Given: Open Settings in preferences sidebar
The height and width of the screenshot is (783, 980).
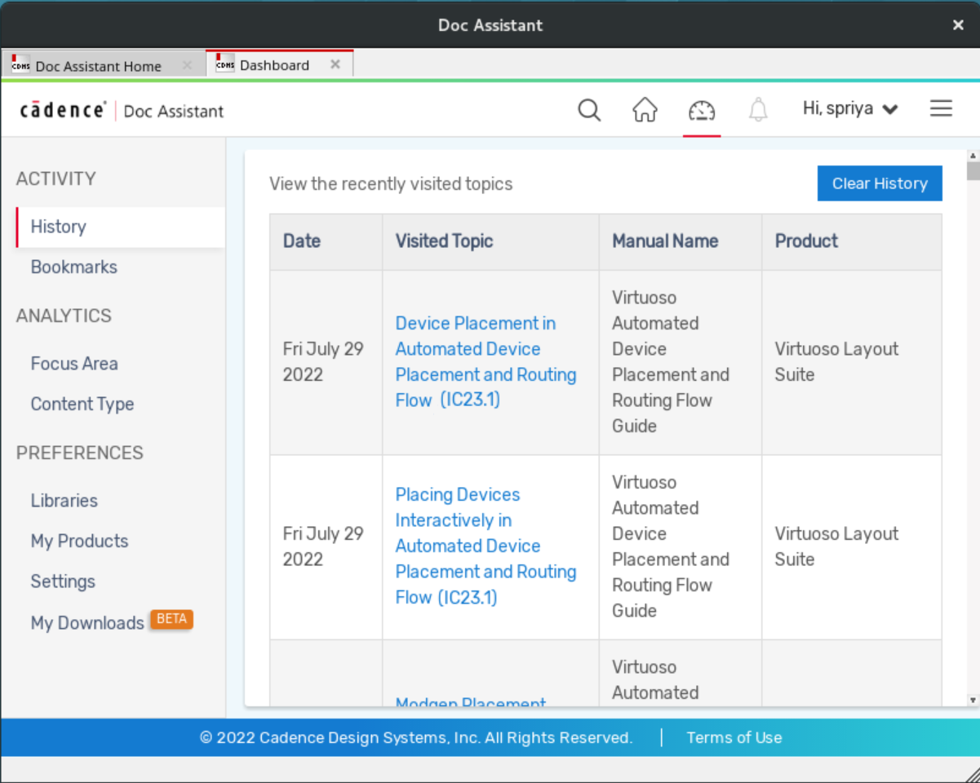Looking at the screenshot, I should (x=63, y=582).
